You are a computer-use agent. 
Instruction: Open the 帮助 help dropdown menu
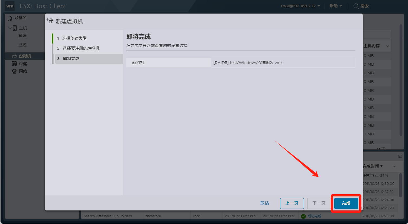[336, 6]
